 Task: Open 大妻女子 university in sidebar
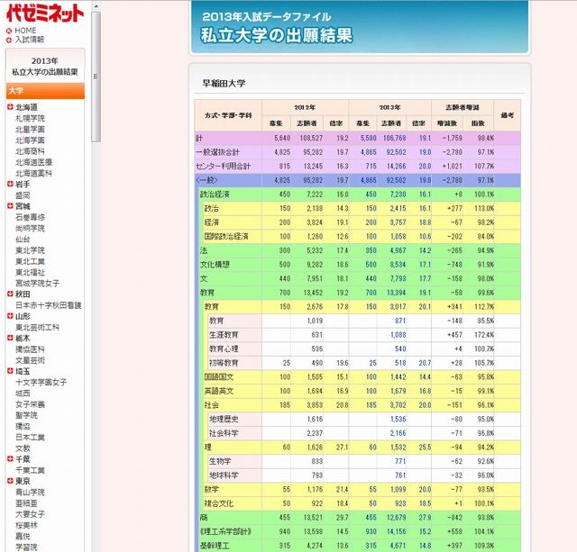point(30,514)
